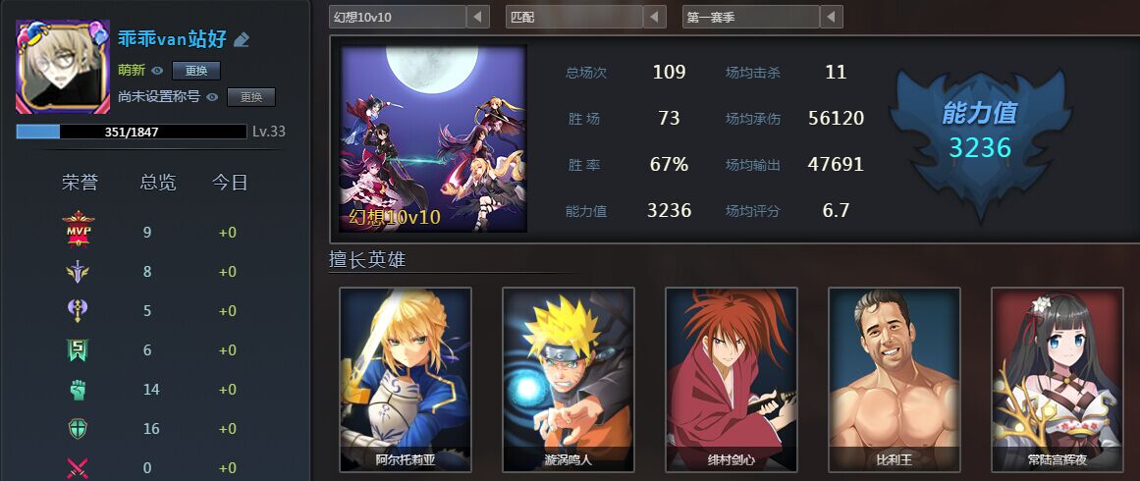Open the 幻想10v10 mode dropdown arrow

tap(477, 17)
